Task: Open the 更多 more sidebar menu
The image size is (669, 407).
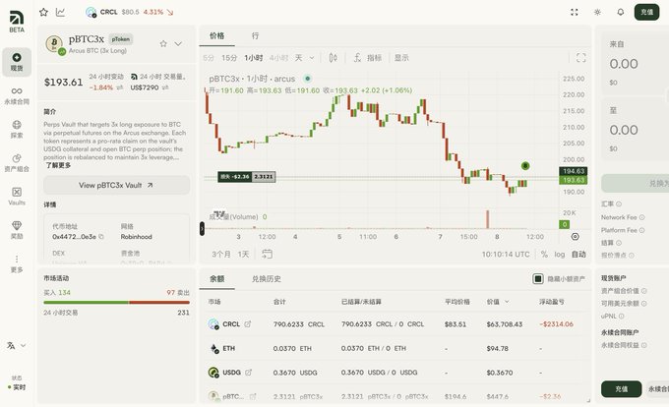Action: coord(17,263)
